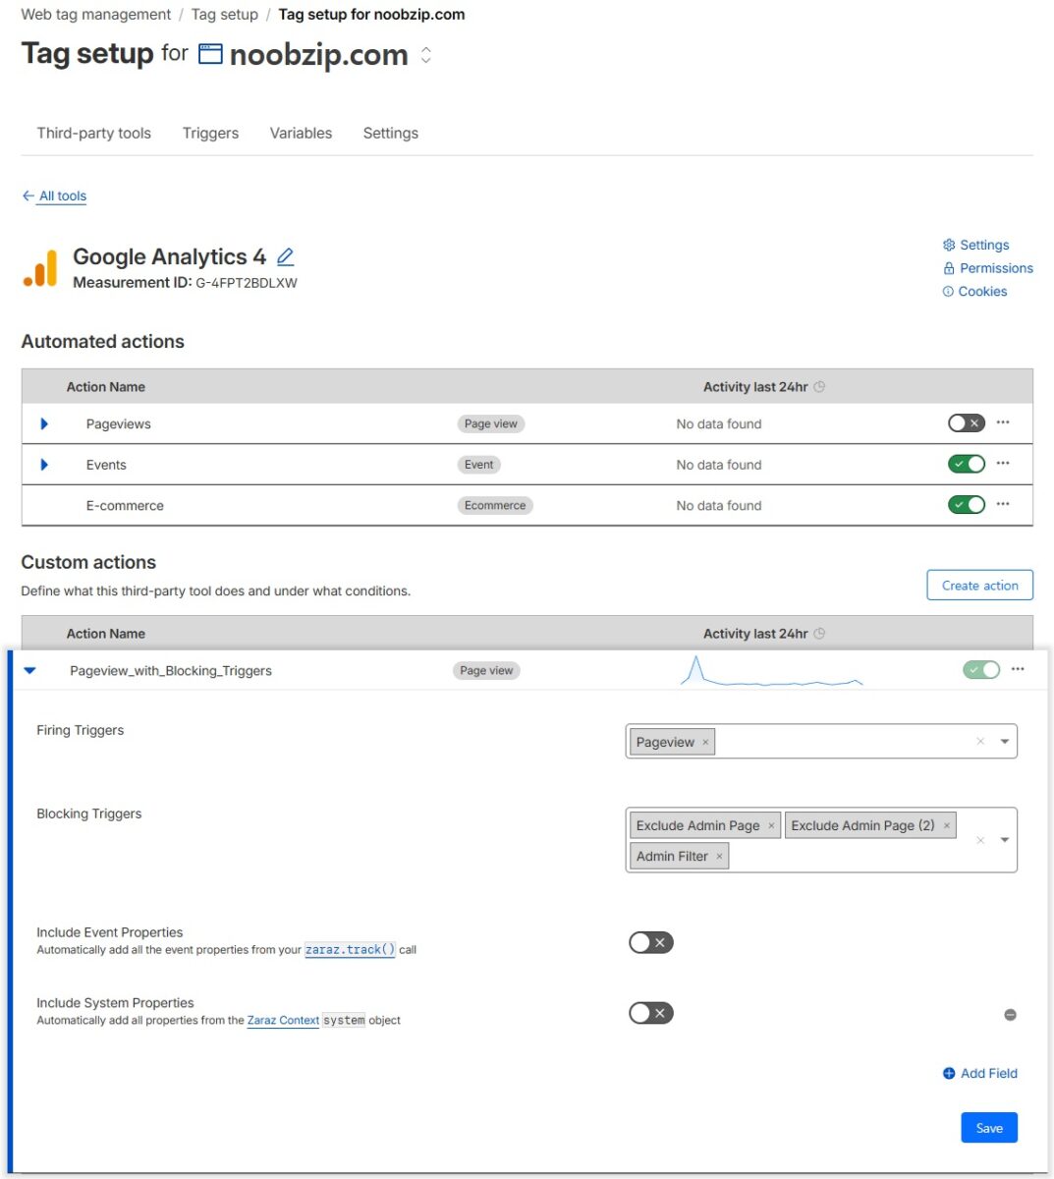Remove the Pageview firing trigger chip
1054x1179 pixels.
click(x=705, y=742)
